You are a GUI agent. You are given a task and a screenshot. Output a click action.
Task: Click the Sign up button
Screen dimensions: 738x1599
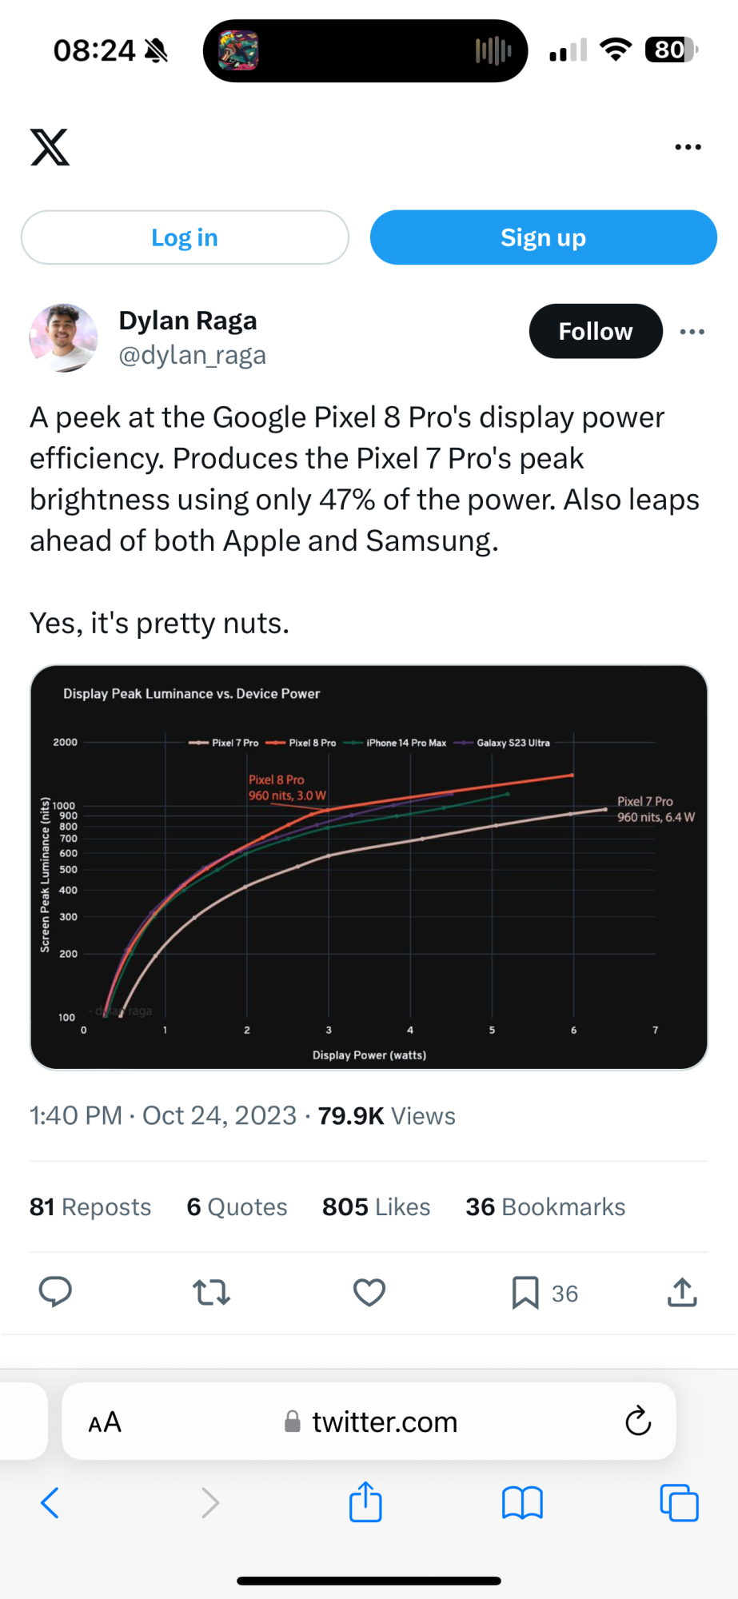(543, 237)
